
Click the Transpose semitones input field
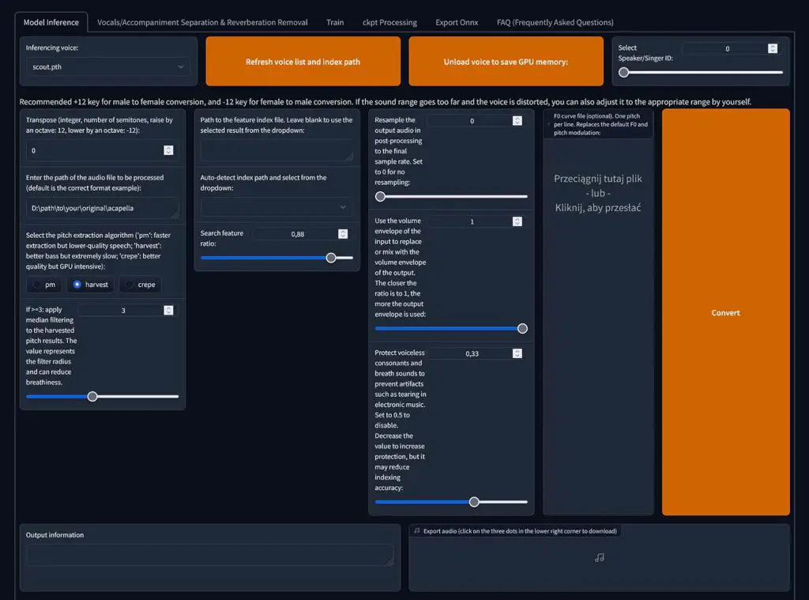102,150
